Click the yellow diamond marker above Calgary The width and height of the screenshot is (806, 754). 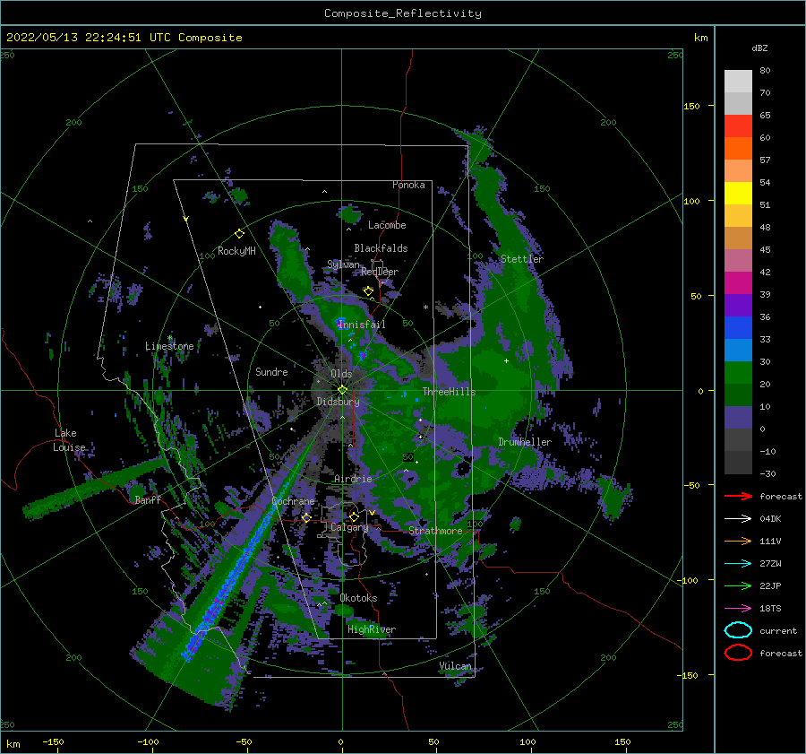point(354,516)
